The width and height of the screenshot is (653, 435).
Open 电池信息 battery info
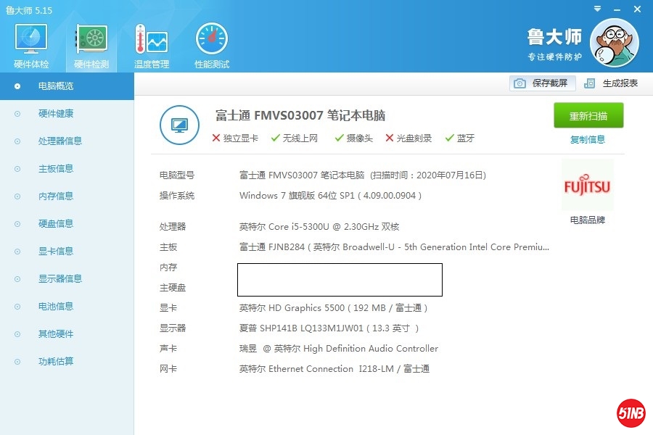(56, 307)
